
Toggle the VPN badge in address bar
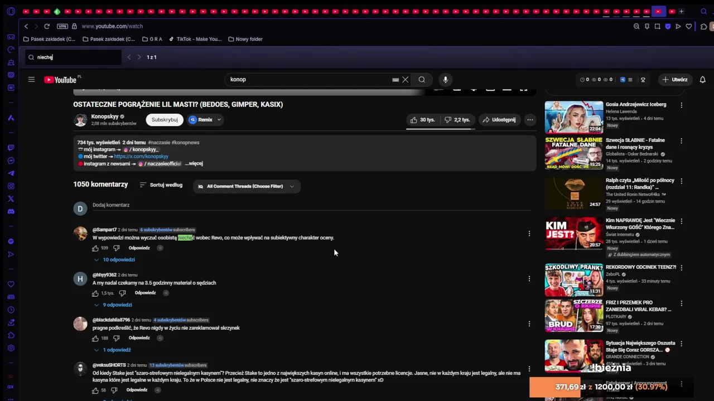point(62,26)
